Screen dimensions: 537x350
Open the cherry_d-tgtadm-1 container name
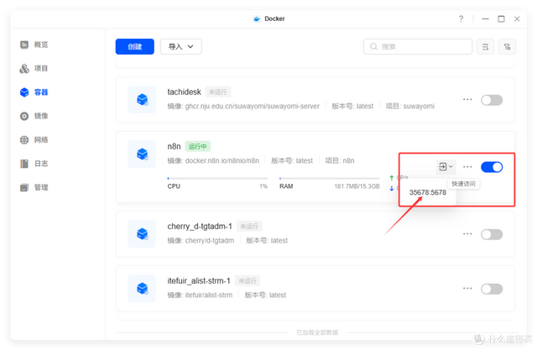(x=200, y=227)
